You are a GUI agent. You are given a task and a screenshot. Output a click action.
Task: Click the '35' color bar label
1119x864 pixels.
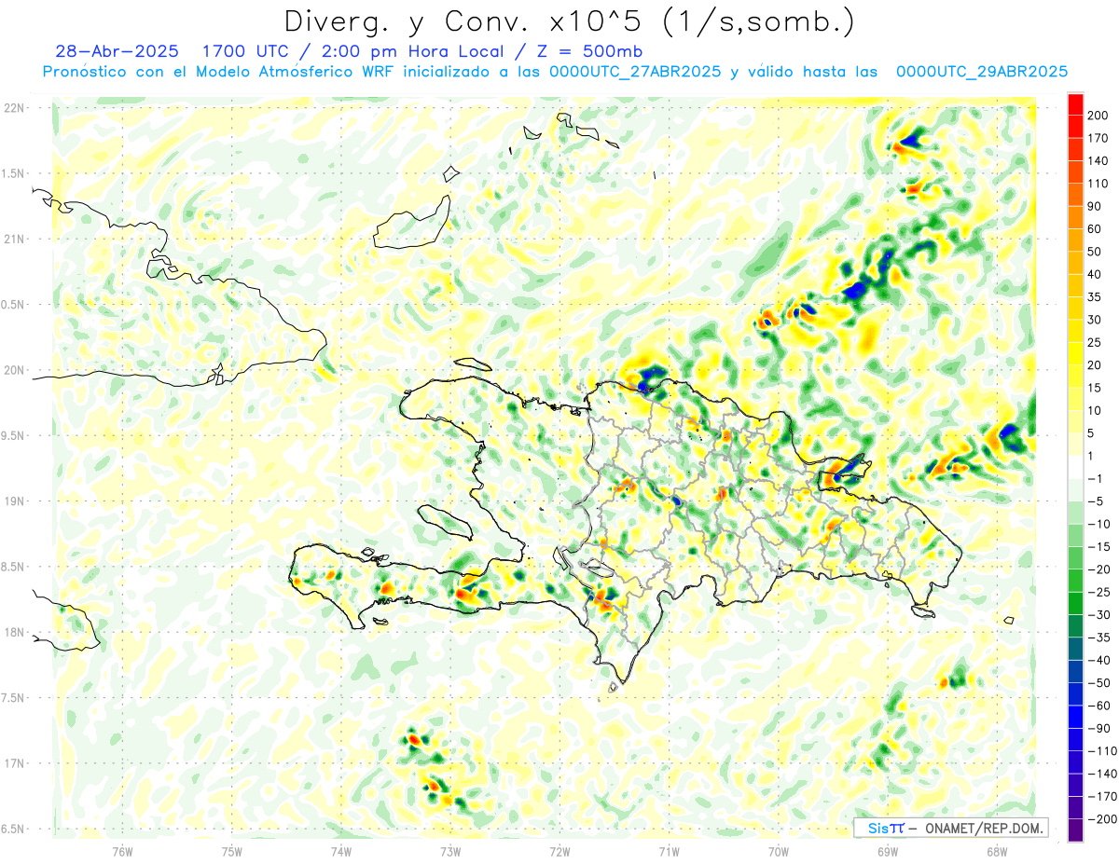1095,297
